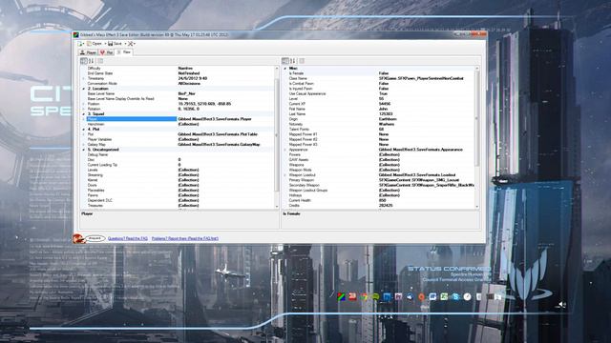Click the colorful striped first dock icon
The width and height of the screenshot is (611, 343).
click(341, 296)
